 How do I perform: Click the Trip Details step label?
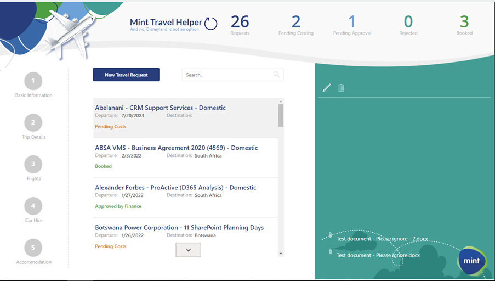(34, 137)
